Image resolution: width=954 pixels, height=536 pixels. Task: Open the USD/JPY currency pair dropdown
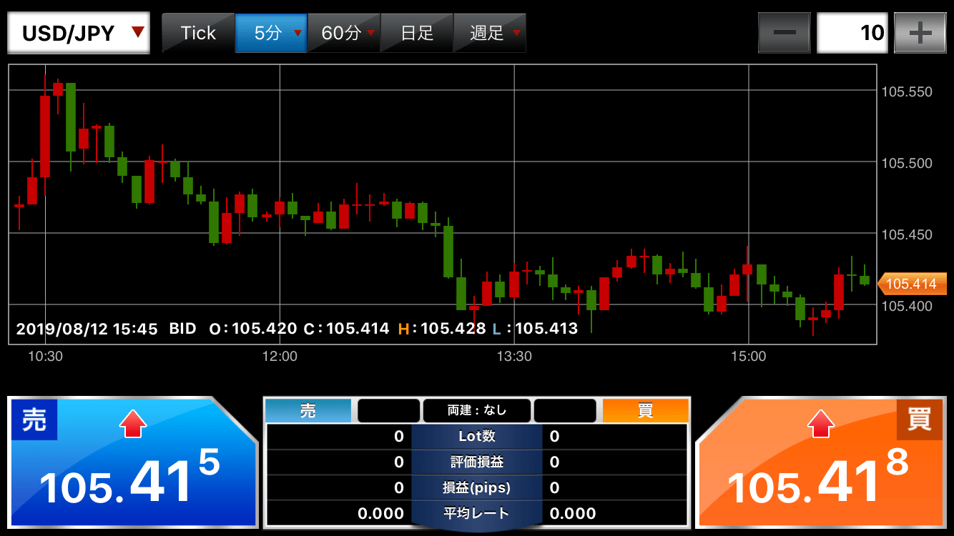(x=79, y=33)
